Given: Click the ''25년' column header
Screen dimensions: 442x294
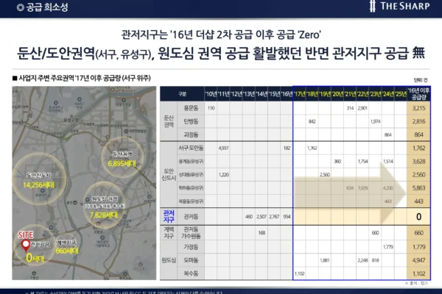Looking at the screenshot, I should 401,94.
